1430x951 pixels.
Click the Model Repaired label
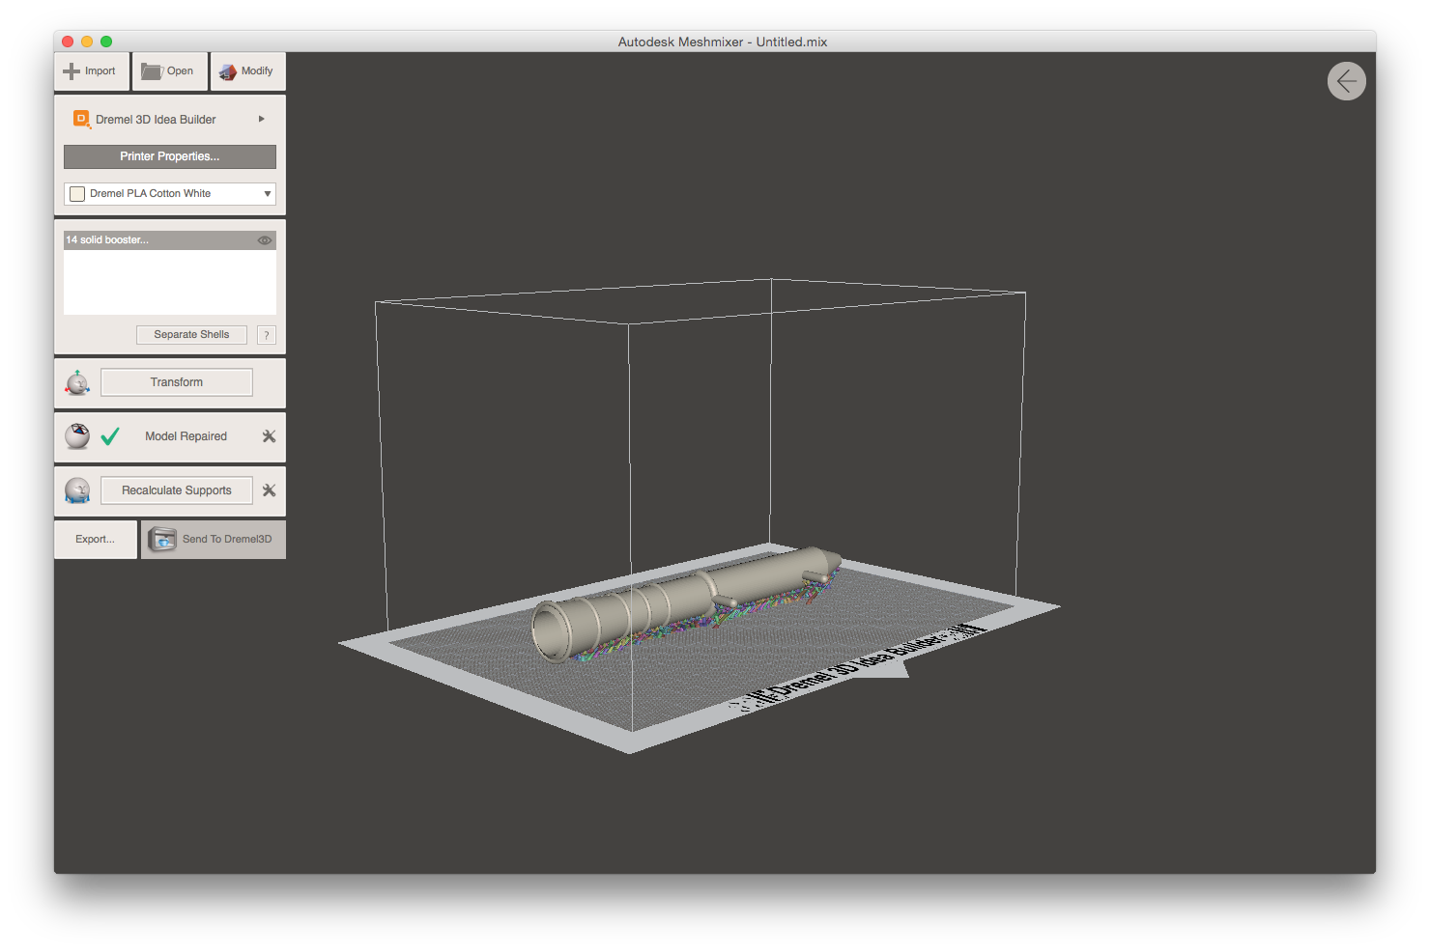[186, 436]
